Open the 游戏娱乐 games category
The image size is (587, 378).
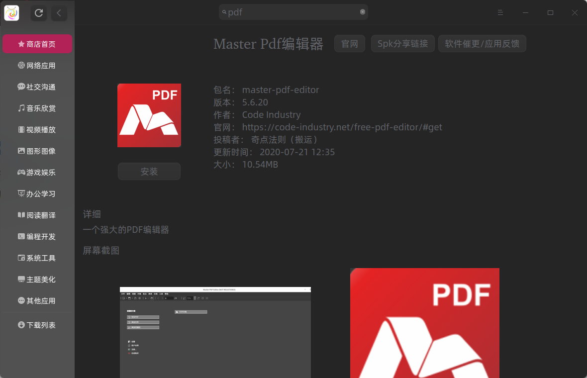pos(37,172)
